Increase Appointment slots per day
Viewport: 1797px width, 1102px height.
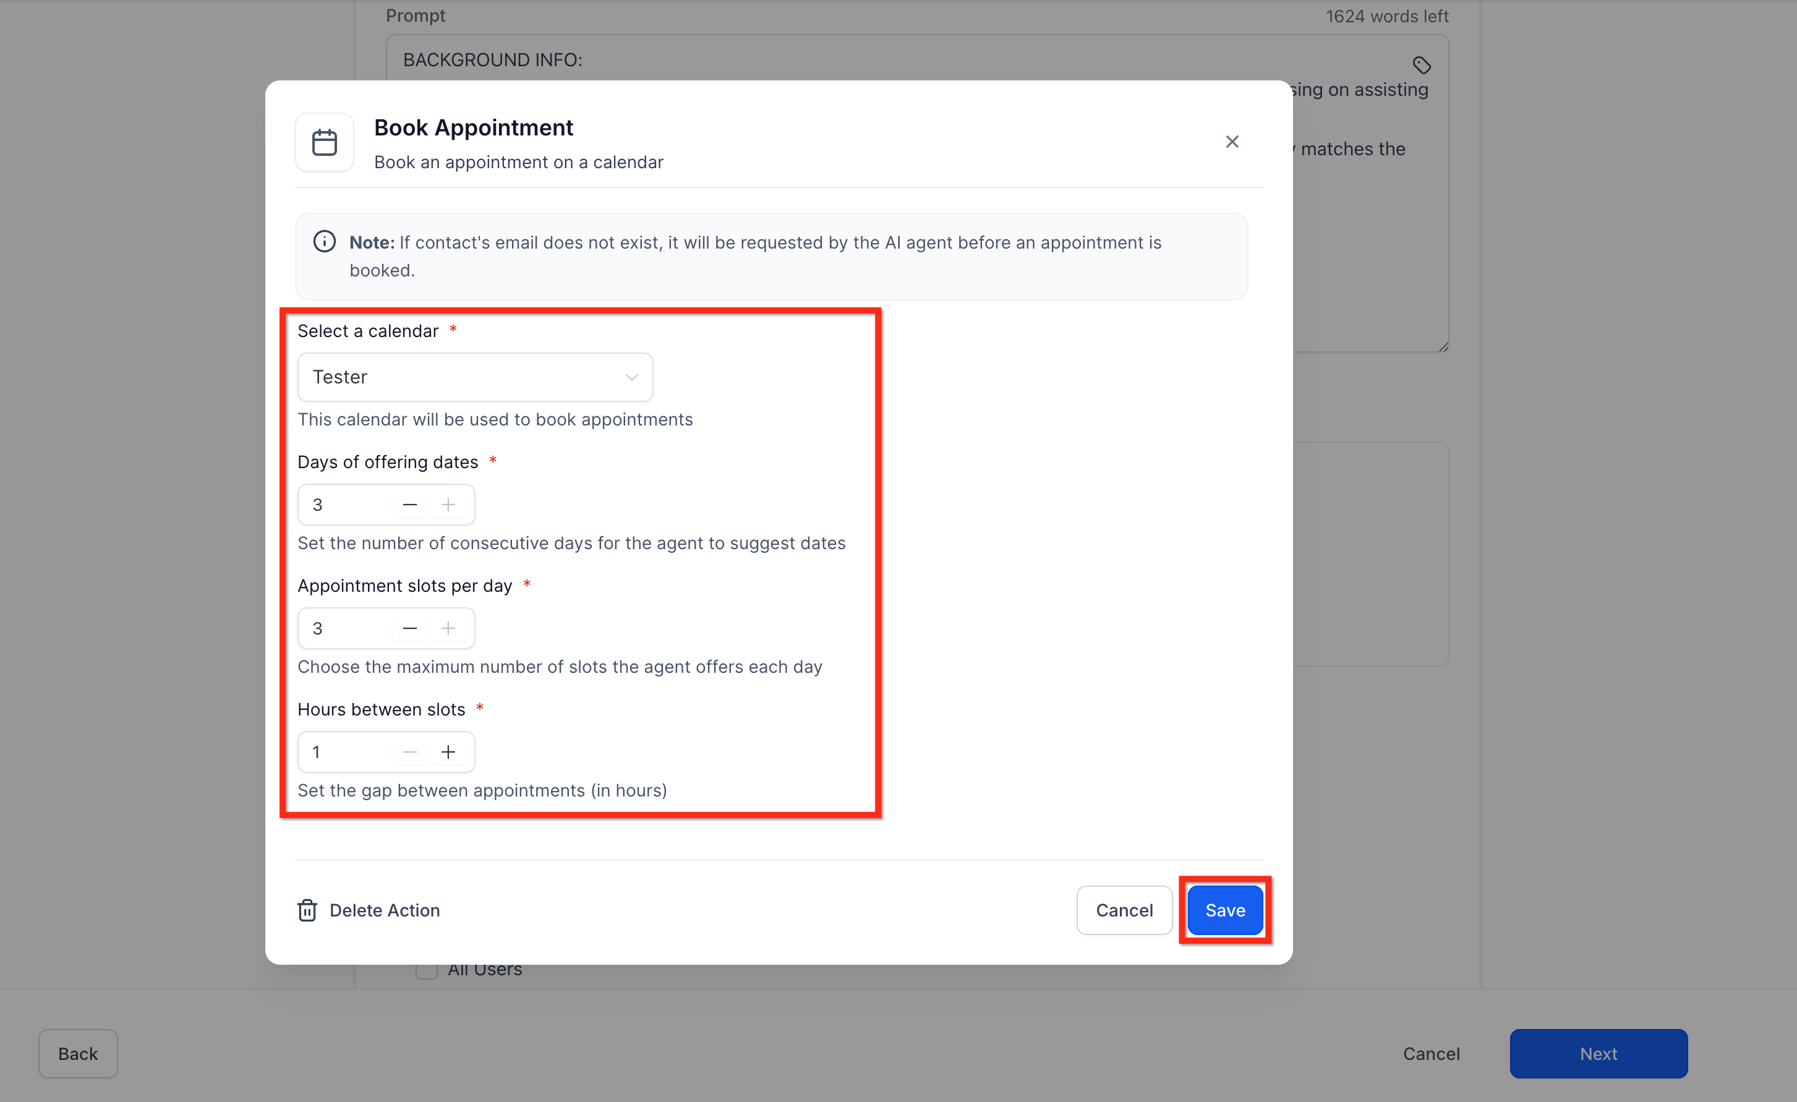(x=448, y=628)
